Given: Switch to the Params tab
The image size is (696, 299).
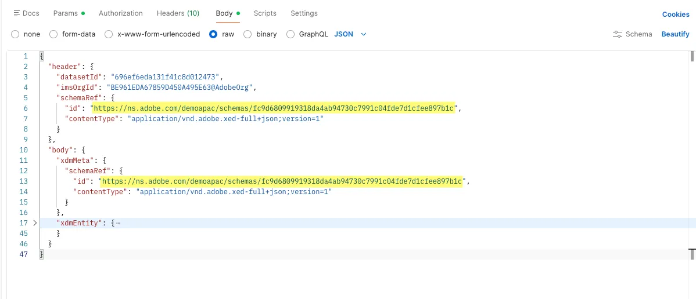Looking at the screenshot, I should coord(69,13).
